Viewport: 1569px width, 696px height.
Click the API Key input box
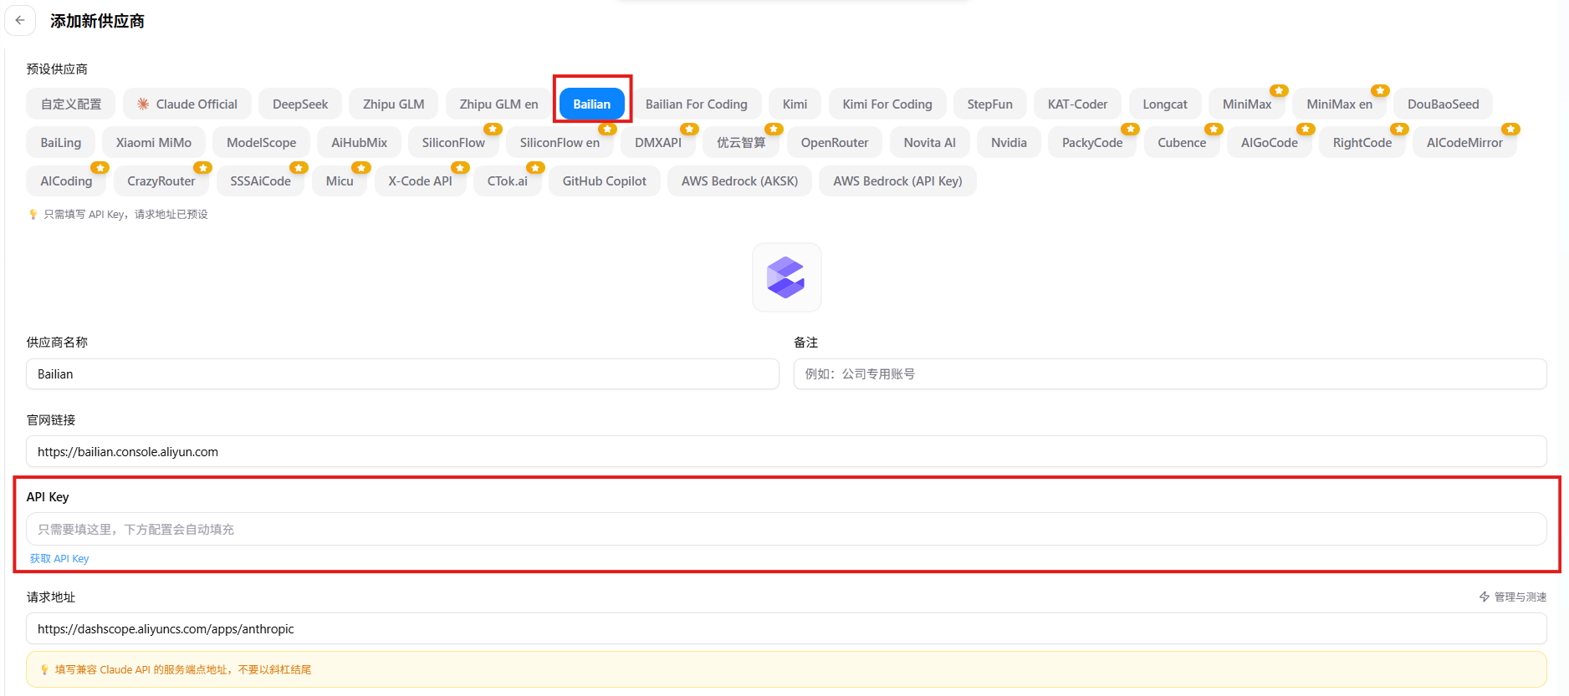(x=786, y=529)
